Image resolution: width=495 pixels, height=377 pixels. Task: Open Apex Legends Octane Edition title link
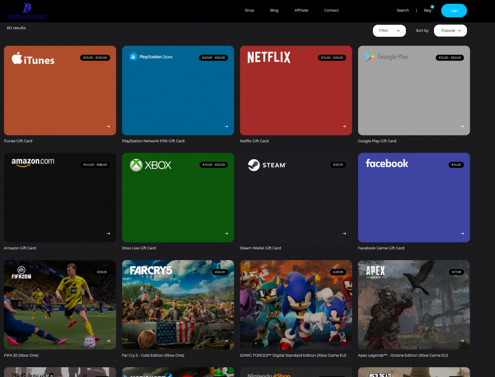click(403, 355)
